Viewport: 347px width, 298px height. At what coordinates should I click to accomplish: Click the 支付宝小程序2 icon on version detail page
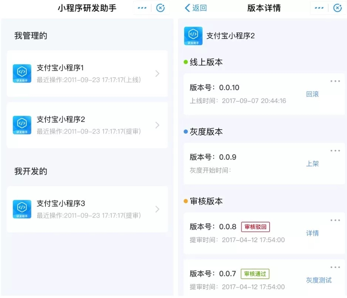[193, 36]
